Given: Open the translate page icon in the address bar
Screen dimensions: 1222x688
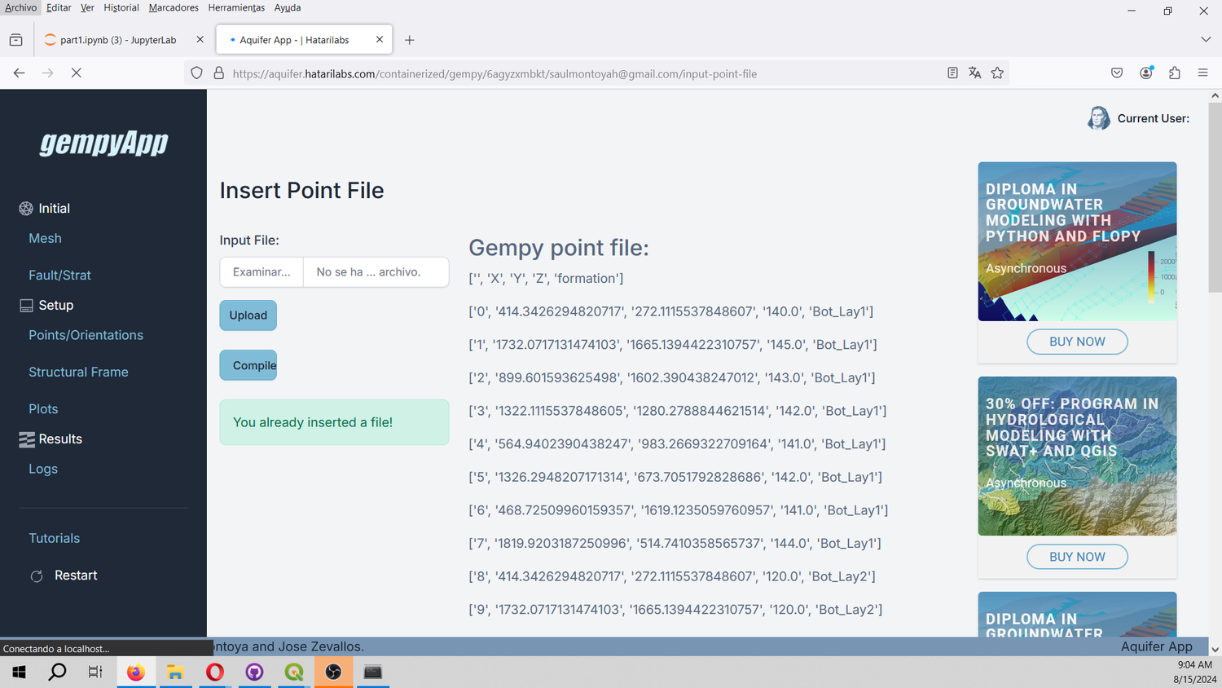Looking at the screenshot, I should point(974,73).
